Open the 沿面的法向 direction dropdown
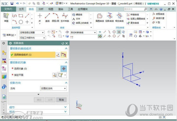The height and width of the screenshot is (121, 177). 53,88
